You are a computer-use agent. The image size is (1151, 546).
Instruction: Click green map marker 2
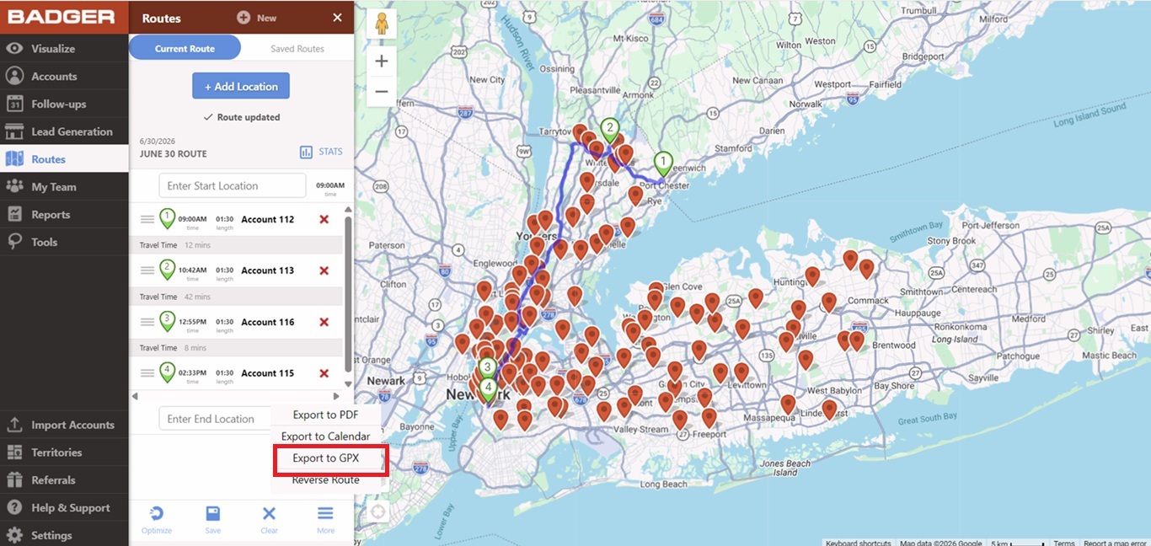609,130
